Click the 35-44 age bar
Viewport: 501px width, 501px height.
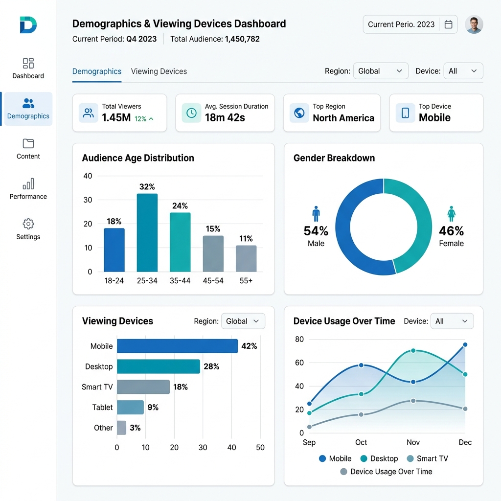180,242
